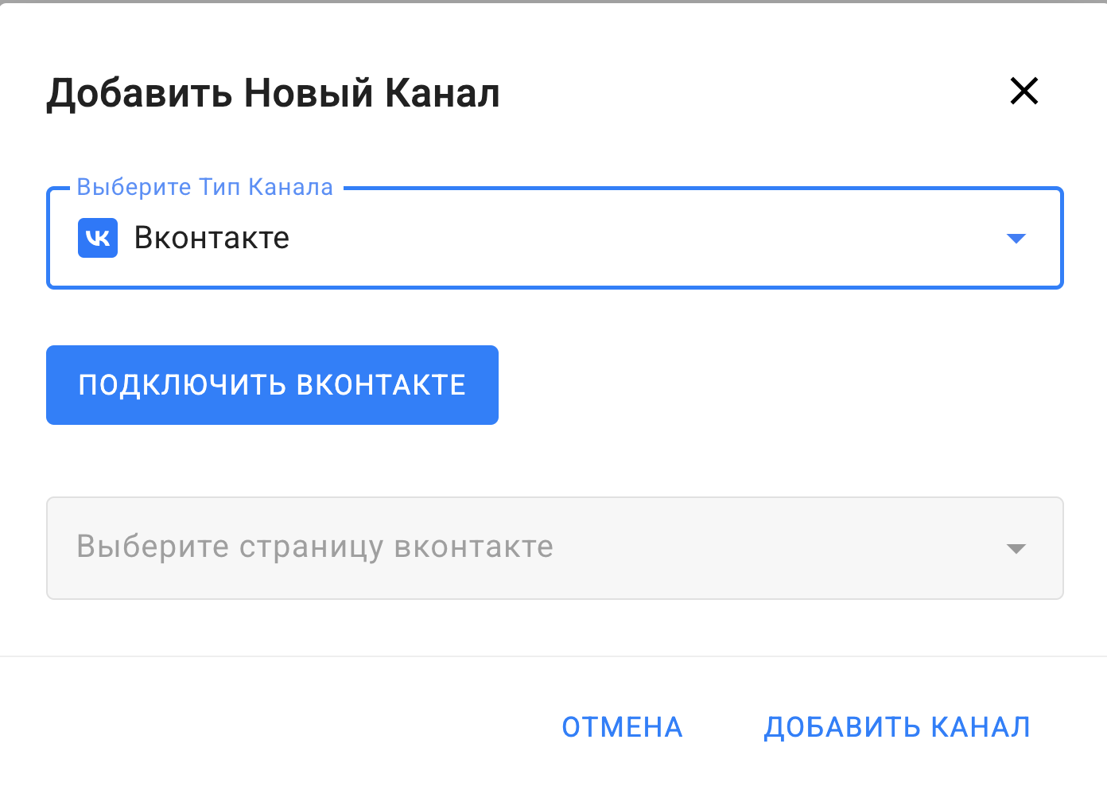This screenshot has width=1107, height=794.
Task: Select the Вконтакте value text
Action: click(212, 238)
